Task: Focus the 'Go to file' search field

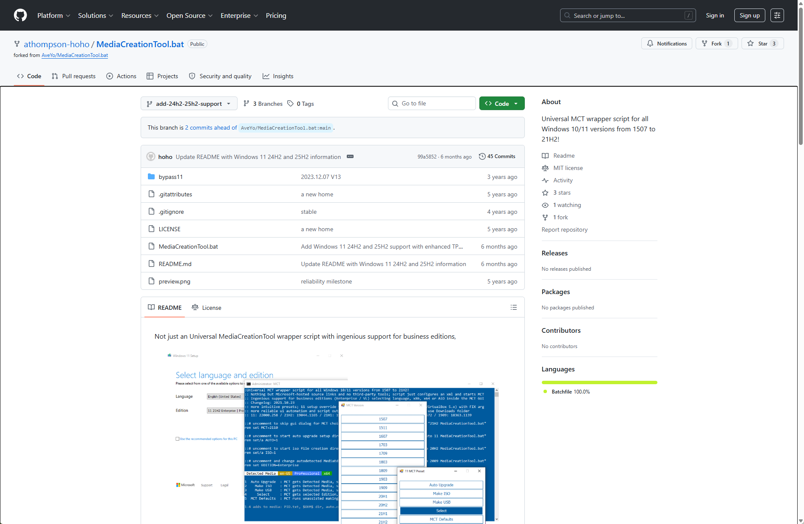Action: tap(432, 103)
